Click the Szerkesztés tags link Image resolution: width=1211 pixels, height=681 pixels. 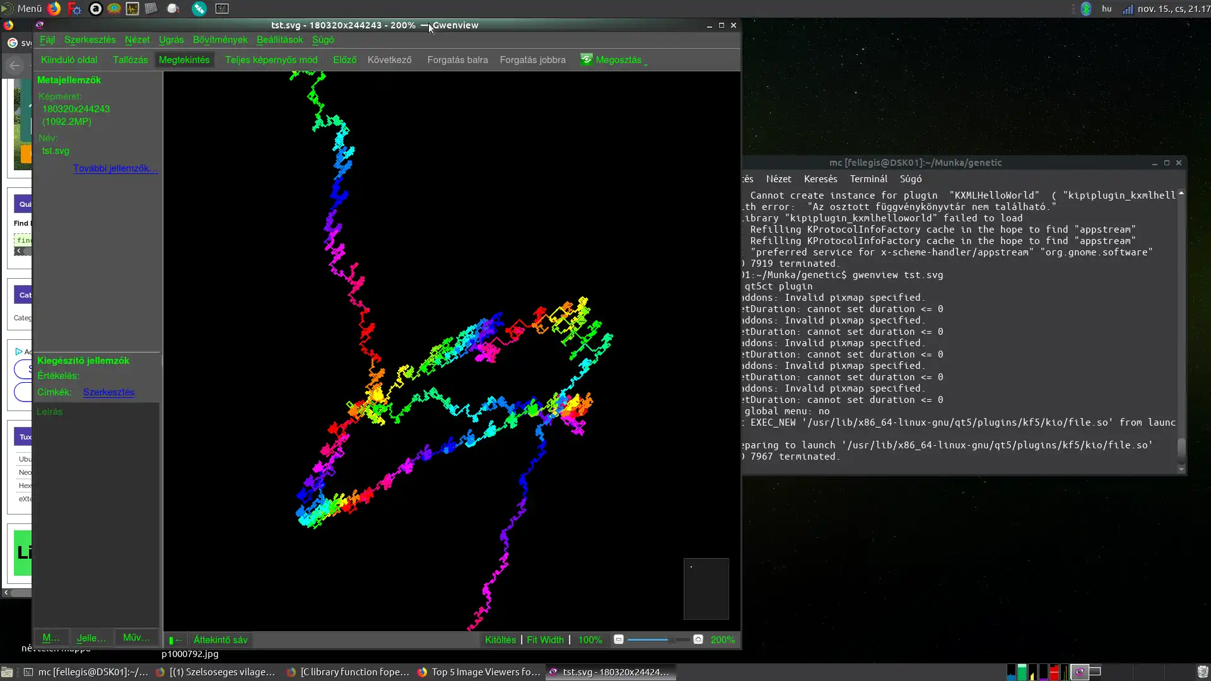tap(108, 392)
